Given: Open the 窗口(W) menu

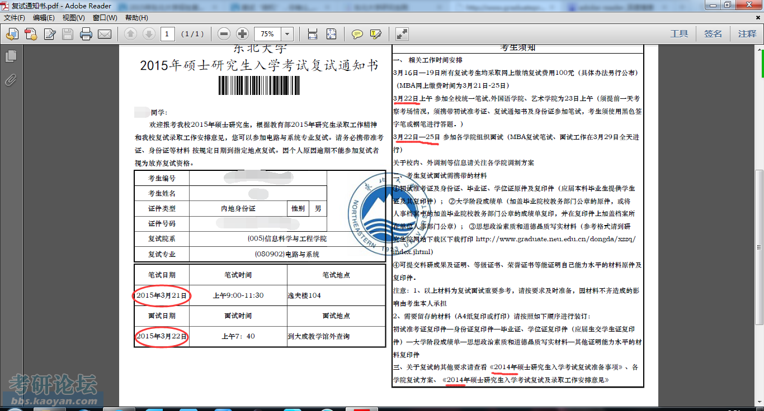Looking at the screenshot, I should [105, 18].
